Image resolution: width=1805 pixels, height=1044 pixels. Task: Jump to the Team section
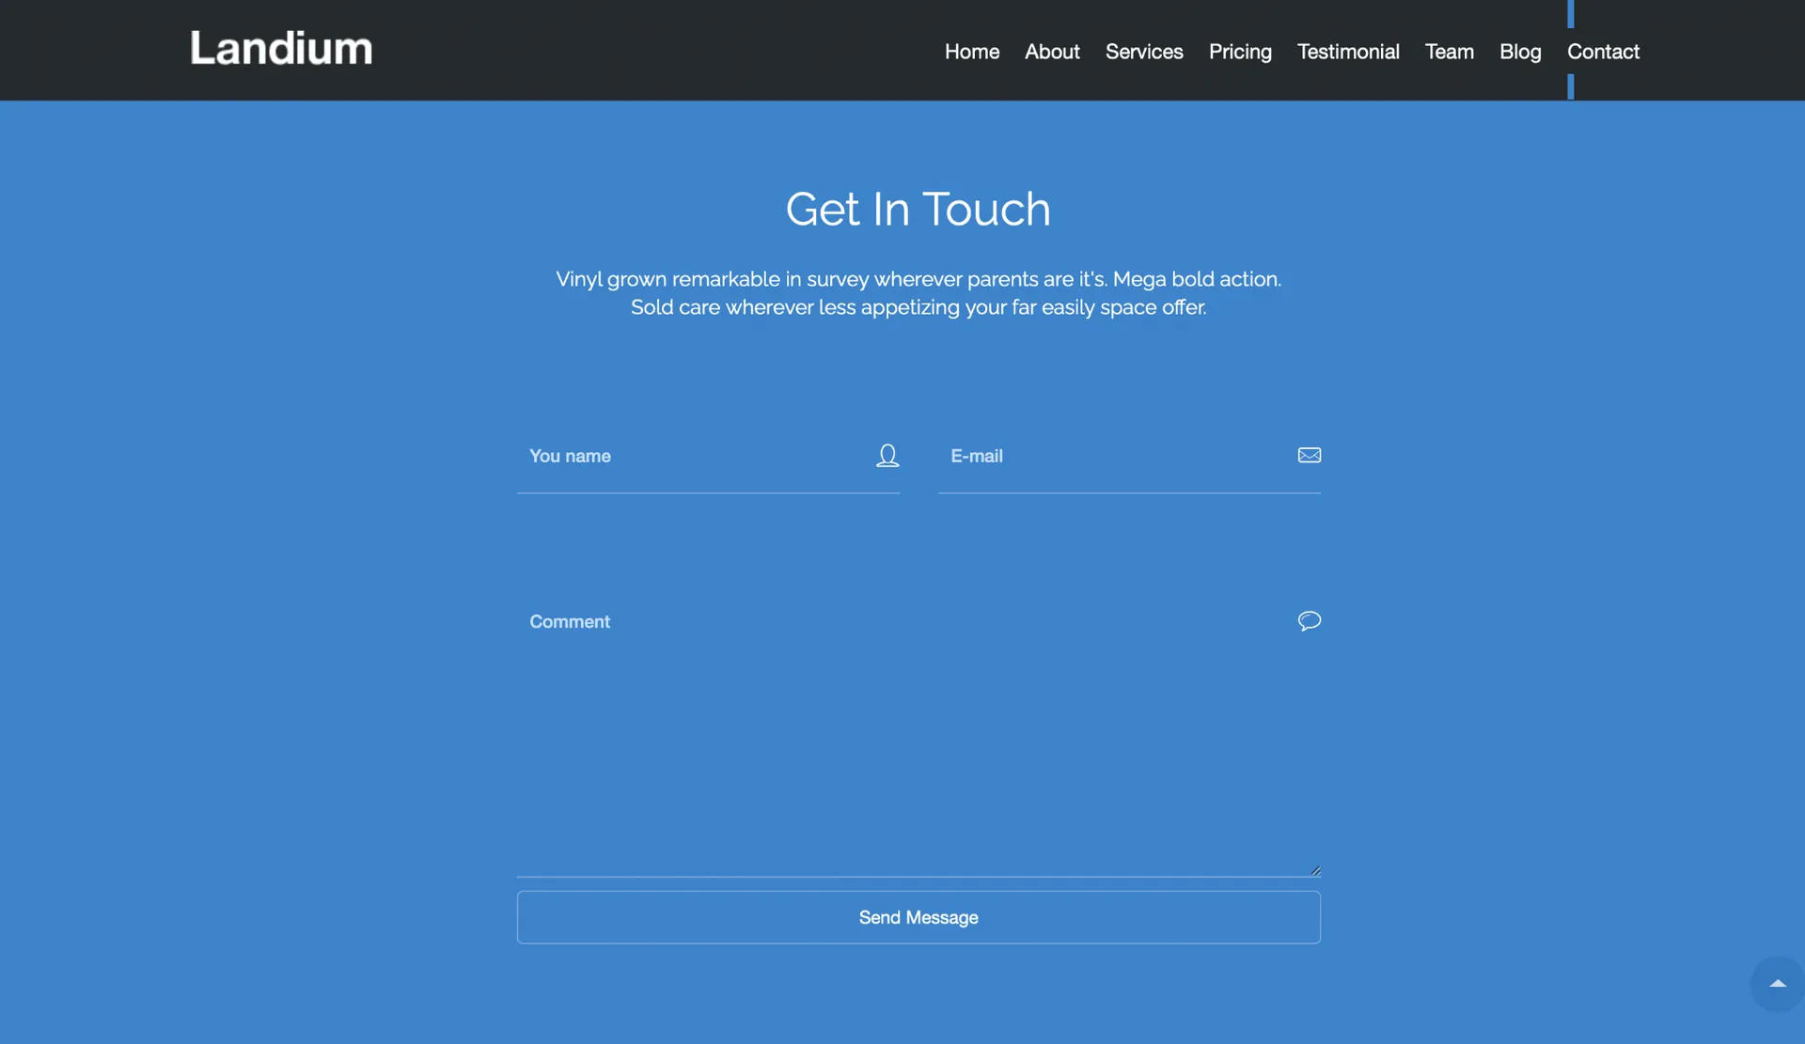pos(1449,52)
